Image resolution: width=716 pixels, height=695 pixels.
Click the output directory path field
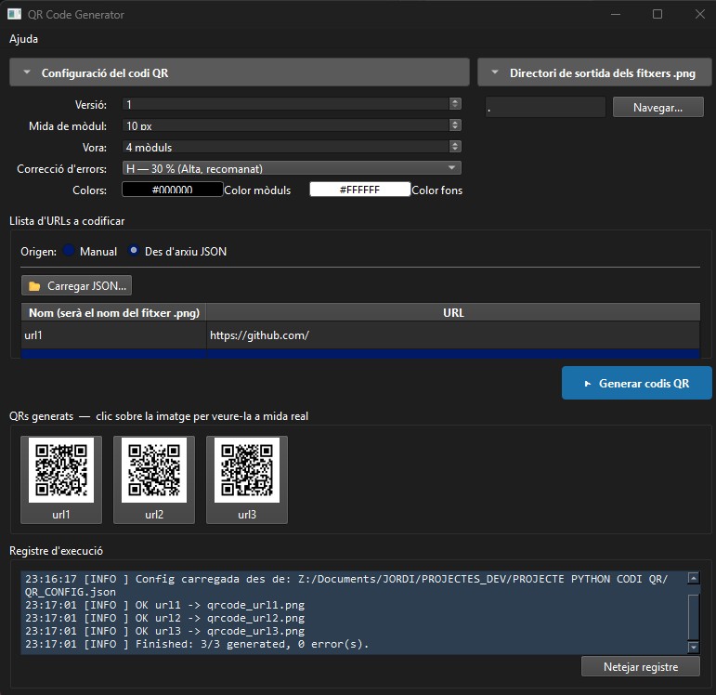[545, 107]
